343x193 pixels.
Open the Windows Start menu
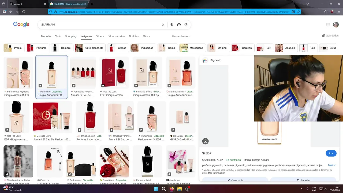click(156, 189)
